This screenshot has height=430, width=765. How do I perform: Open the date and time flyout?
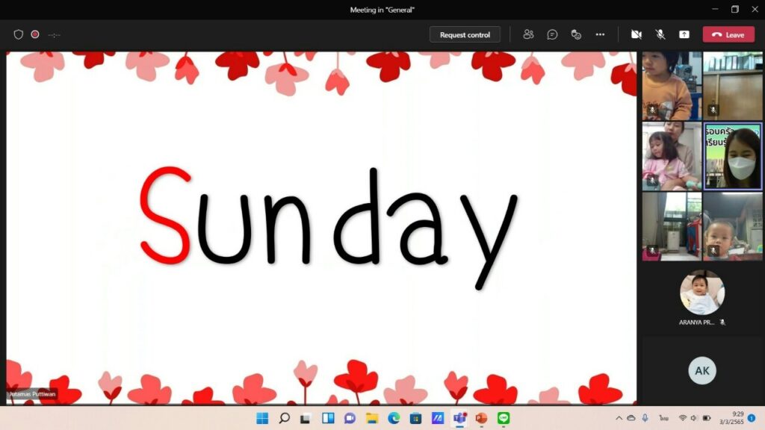(x=731, y=418)
